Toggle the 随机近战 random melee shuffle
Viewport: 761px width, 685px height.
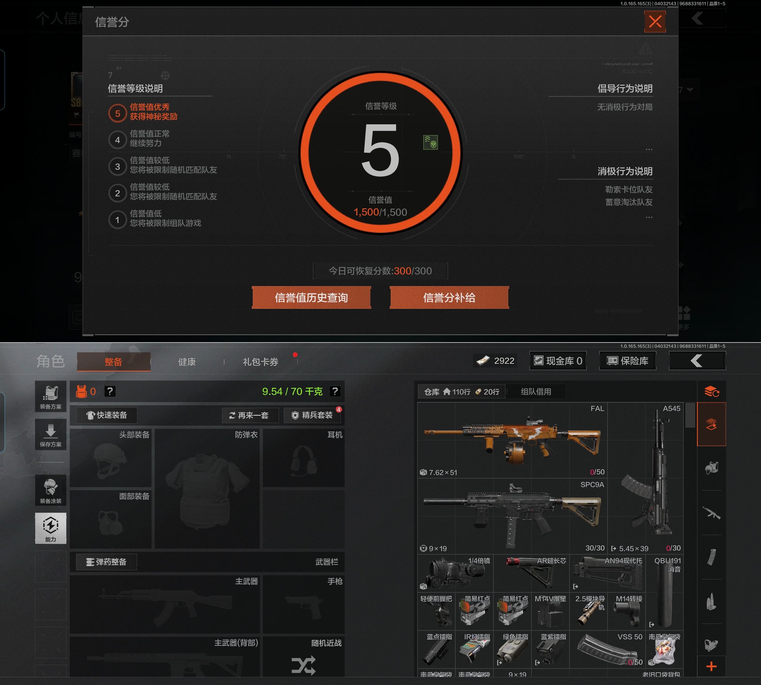303,665
